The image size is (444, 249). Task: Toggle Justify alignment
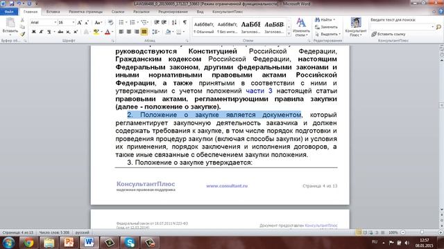pyautogui.click(x=144, y=32)
